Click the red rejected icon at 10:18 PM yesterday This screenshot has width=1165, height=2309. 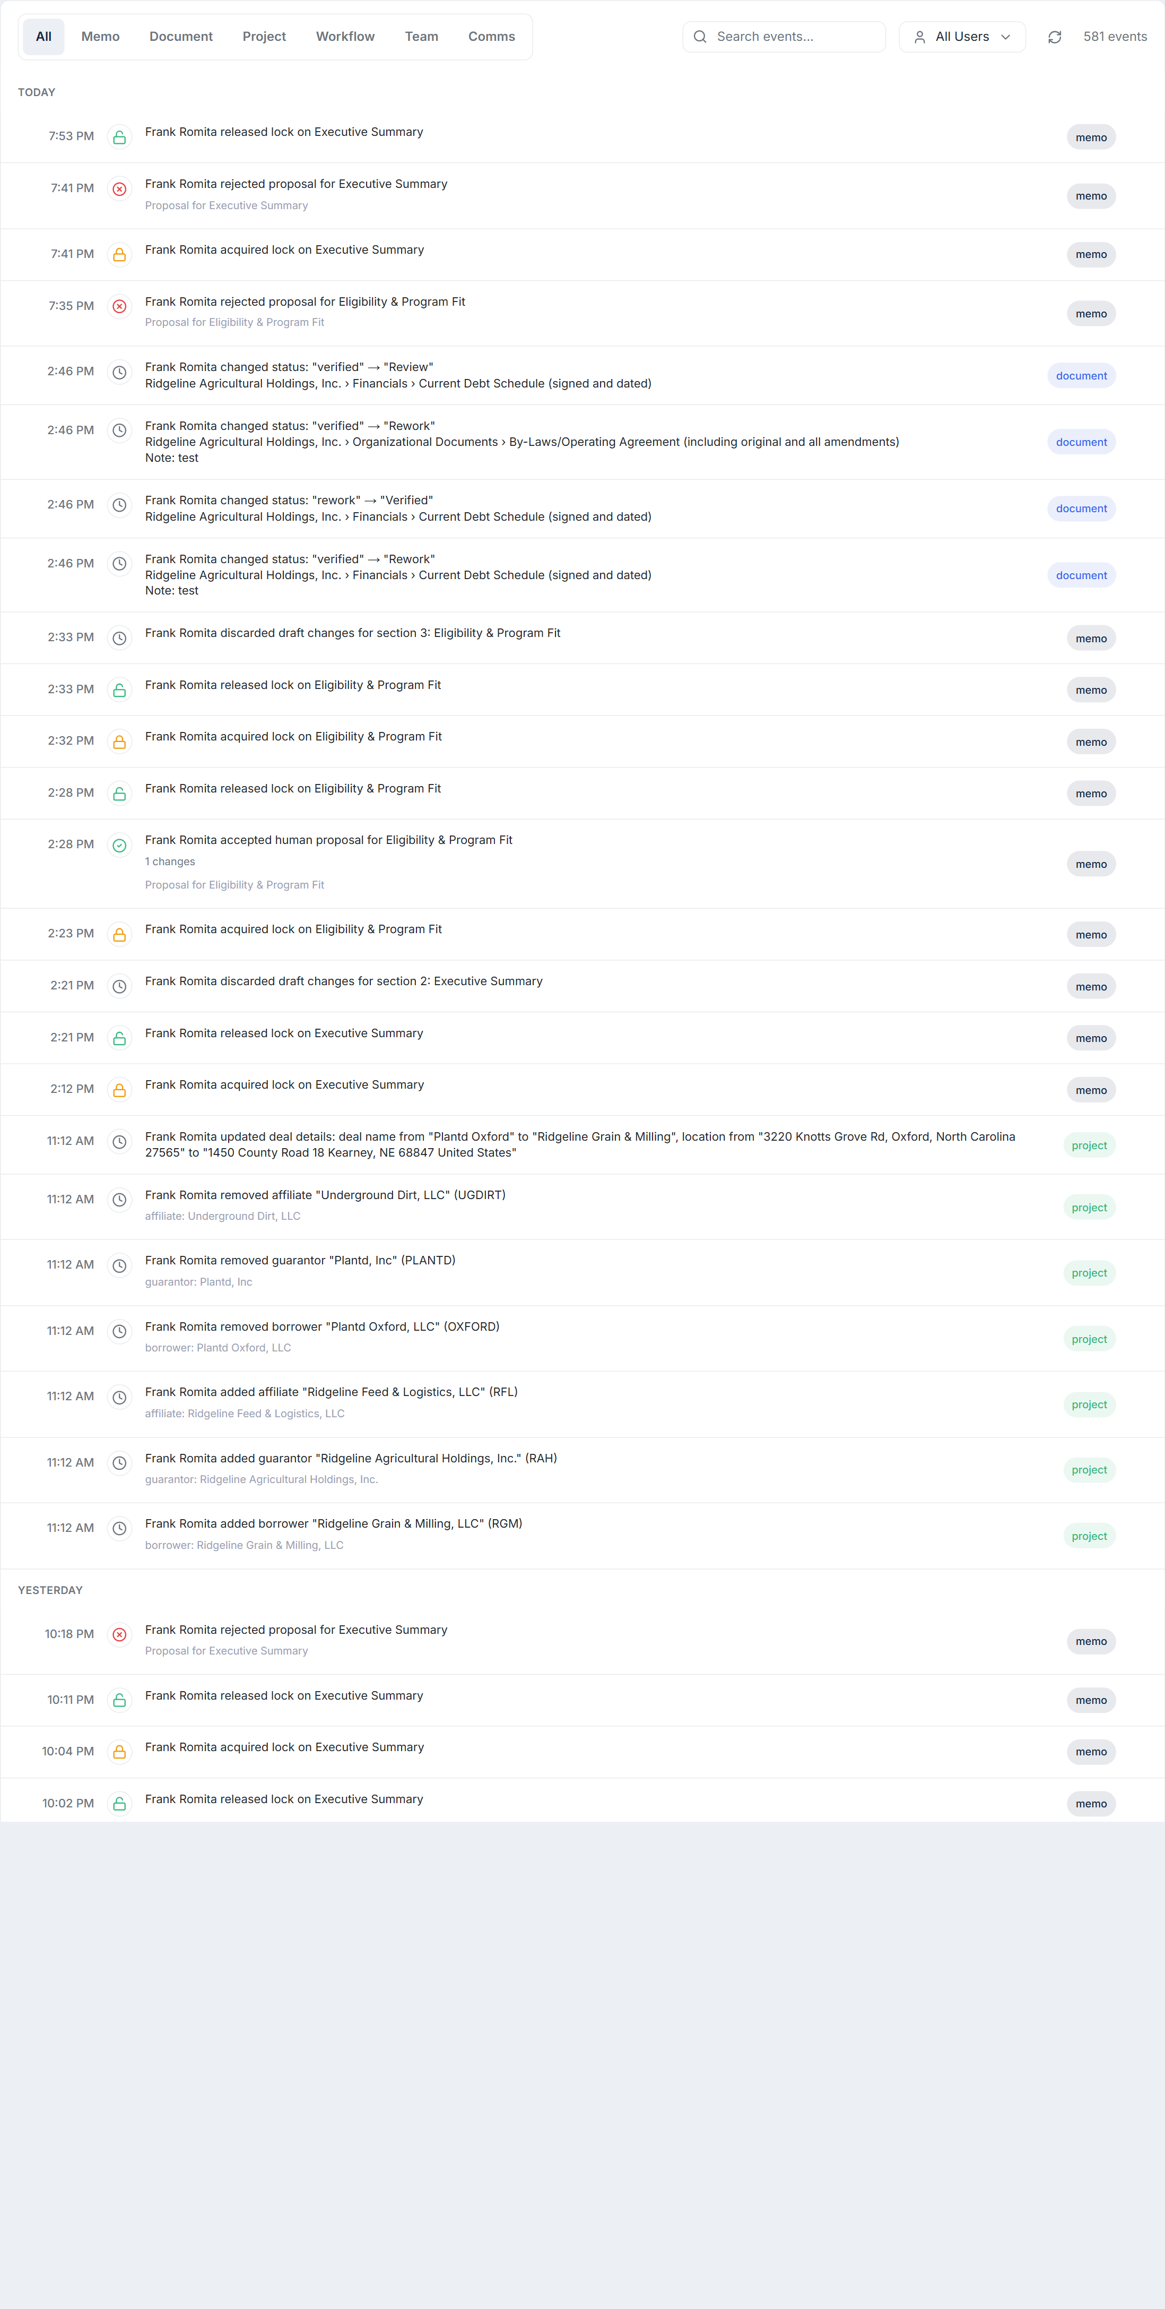119,1634
